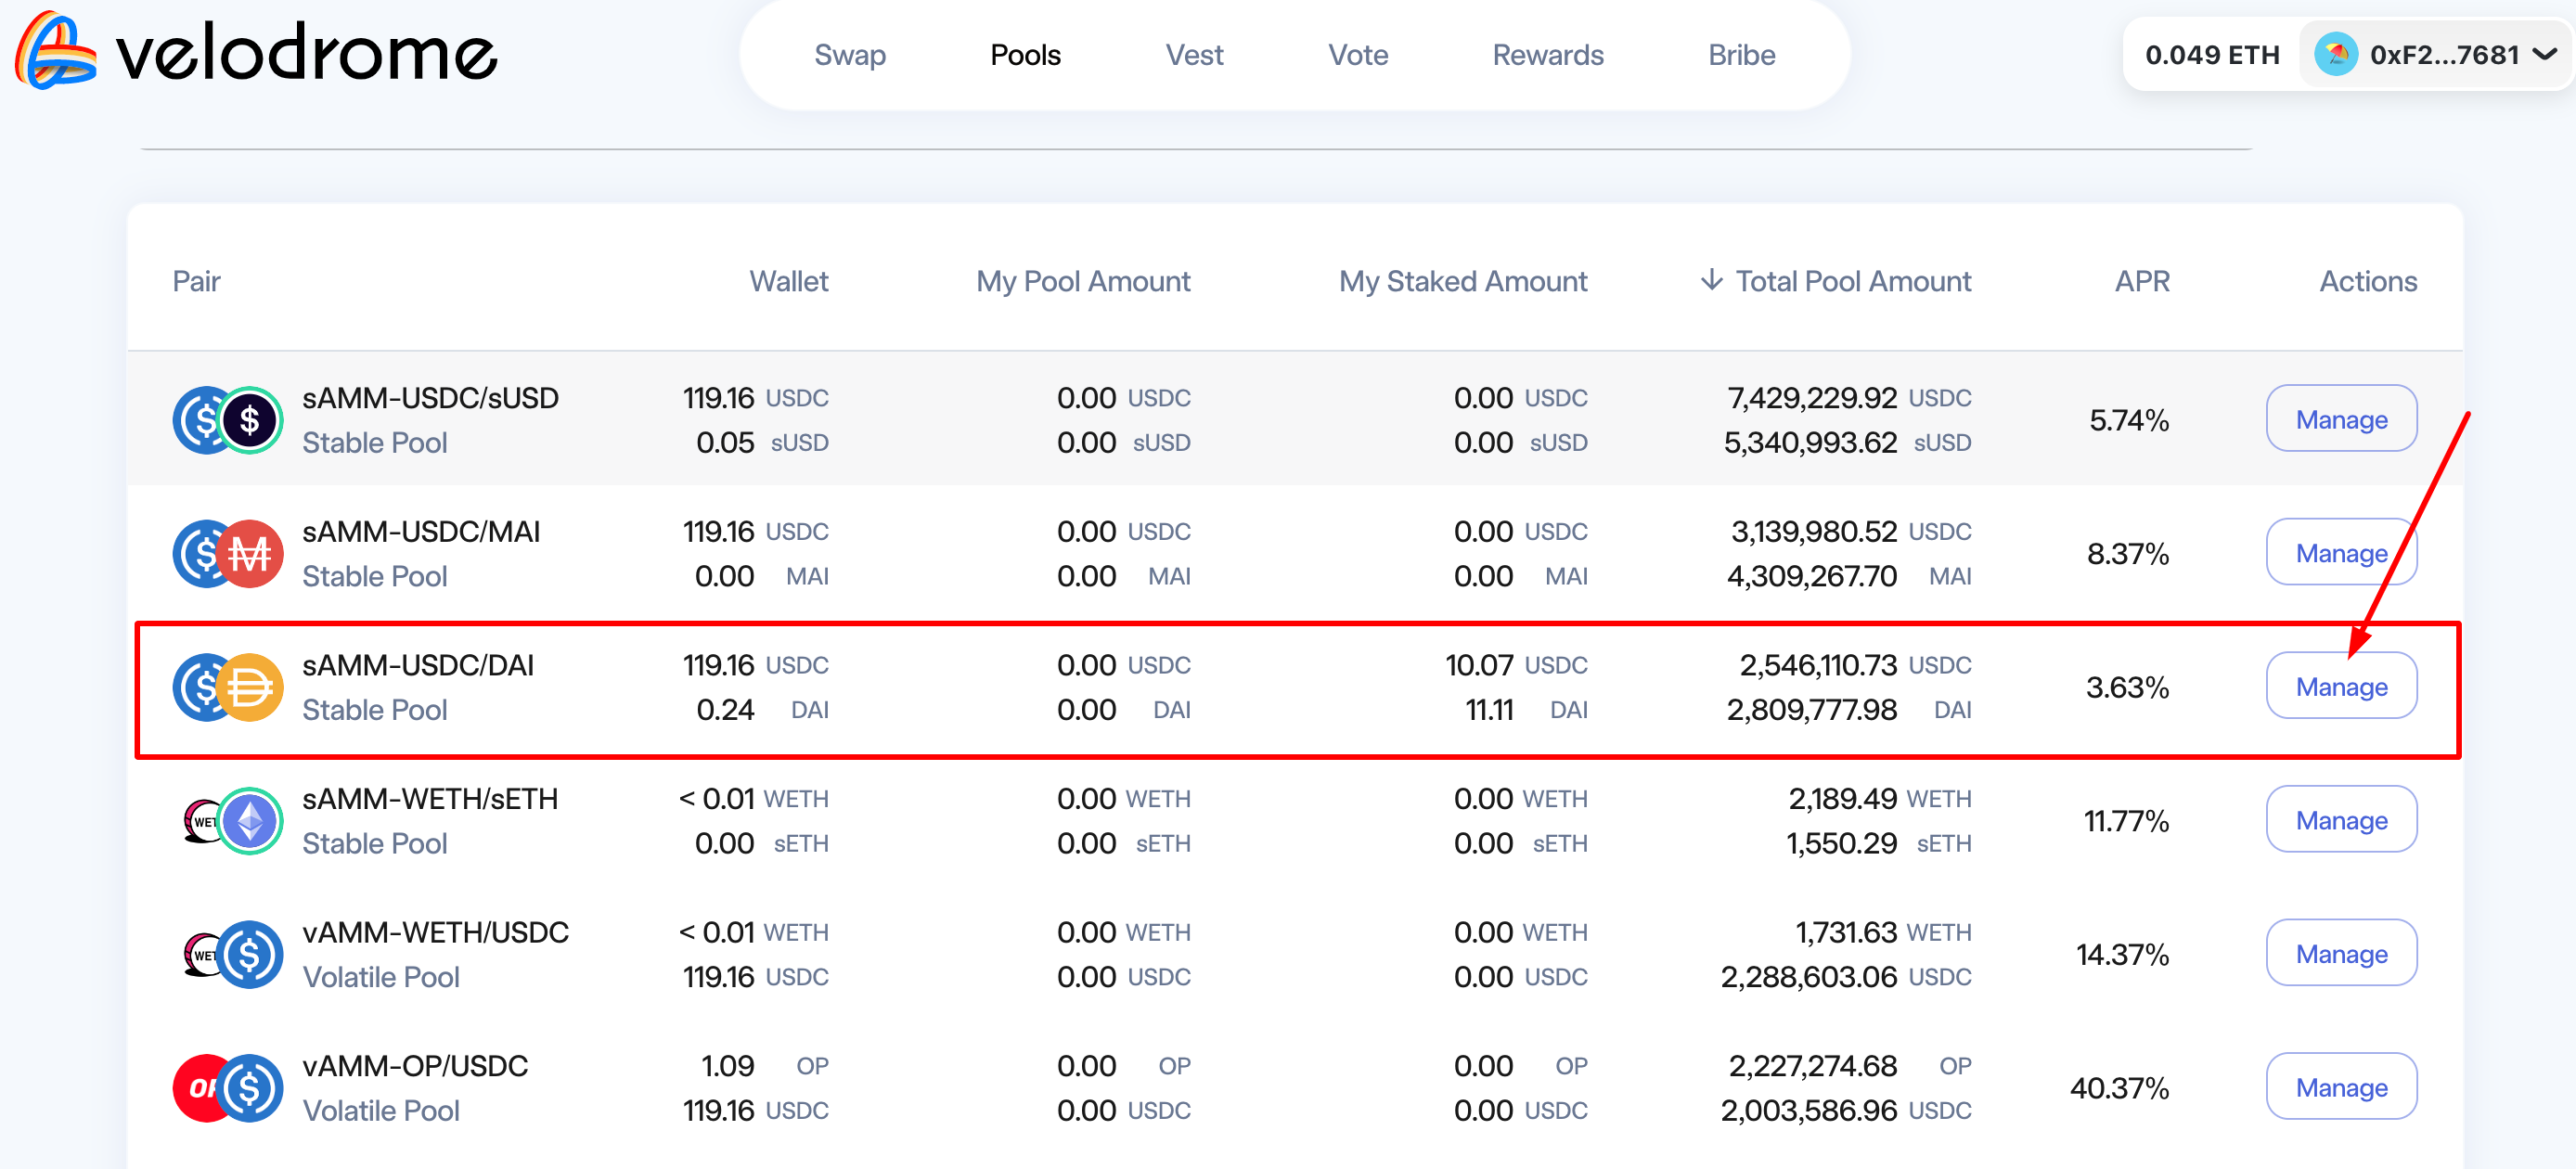Switch to the Vote tab
The image size is (2576, 1169).
pos(1358,55)
